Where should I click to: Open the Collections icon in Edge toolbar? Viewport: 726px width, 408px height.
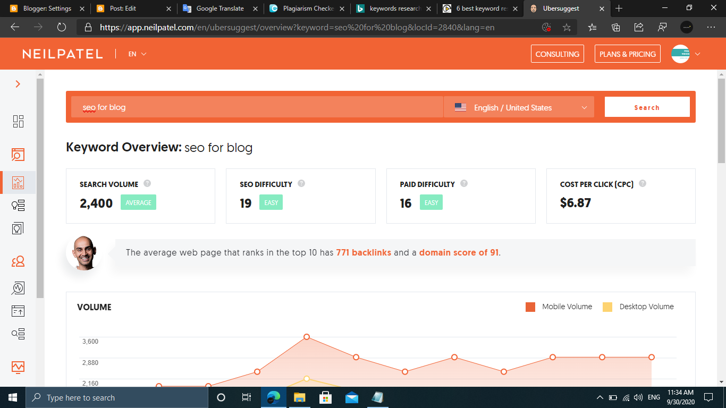point(616,27)
